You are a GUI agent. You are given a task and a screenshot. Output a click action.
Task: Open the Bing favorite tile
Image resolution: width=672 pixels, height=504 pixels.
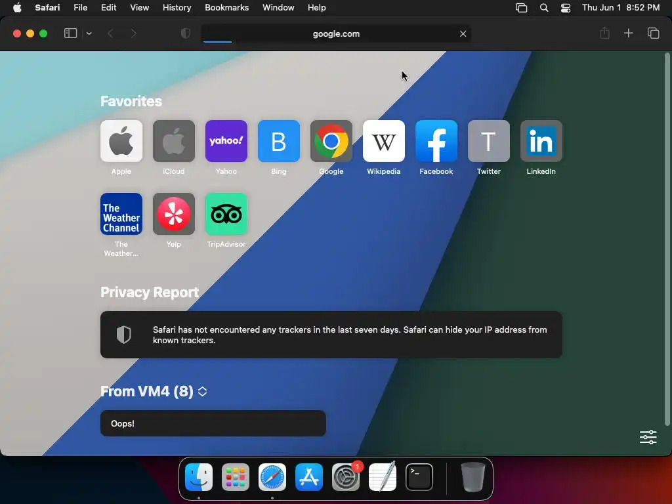click(278, 141)
